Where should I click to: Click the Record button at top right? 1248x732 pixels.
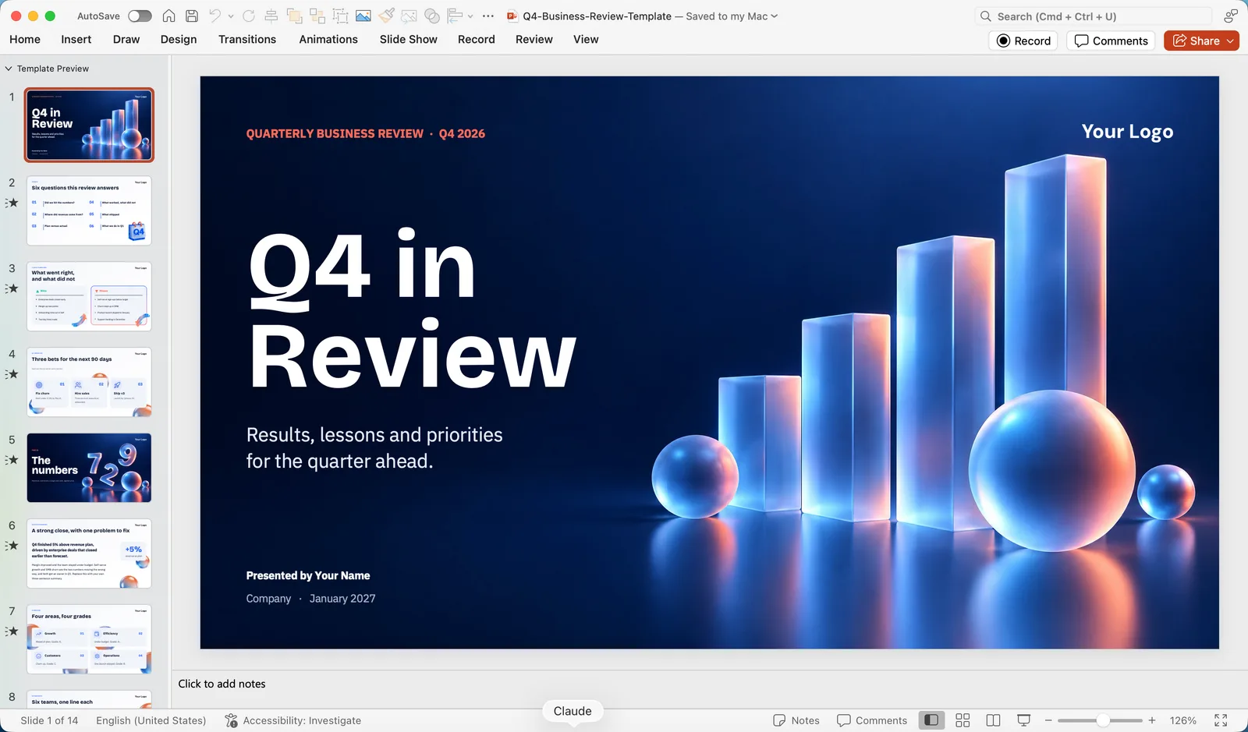(1023, 41)
